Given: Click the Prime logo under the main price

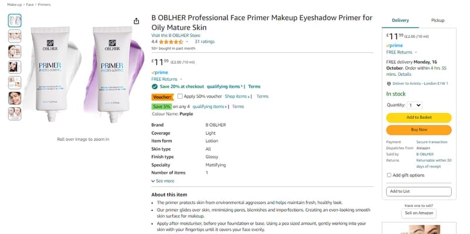Looking at the screenshot, I should click(159, 72).
